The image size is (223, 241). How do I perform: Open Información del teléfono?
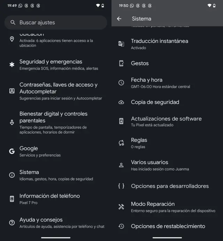tap(56, 199)
